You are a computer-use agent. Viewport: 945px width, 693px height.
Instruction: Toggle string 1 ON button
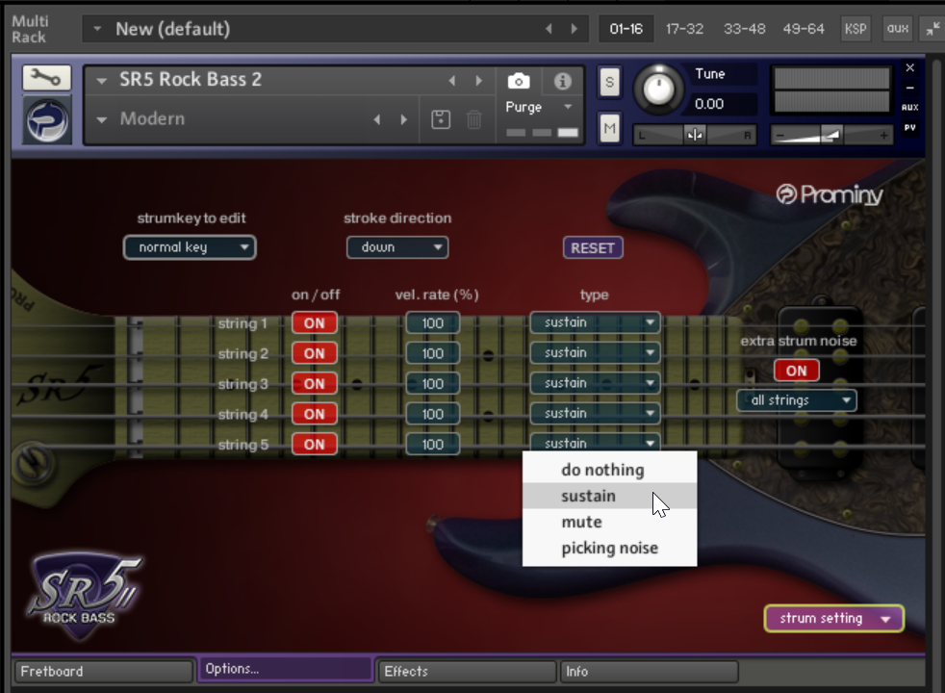[x=314, y=323]
